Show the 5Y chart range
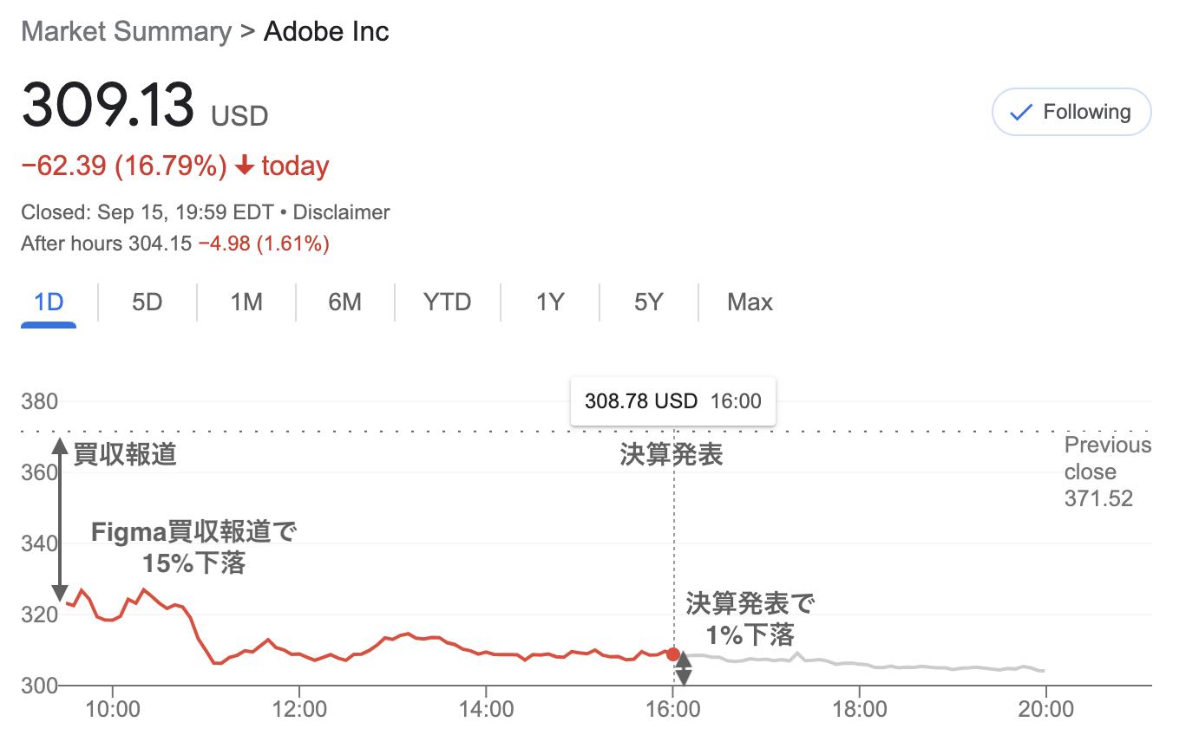This screenshot has height=735, width=1199. [x=648, y=302]
